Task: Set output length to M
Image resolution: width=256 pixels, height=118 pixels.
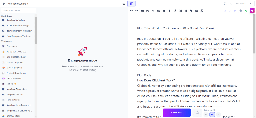Action: tap(212, 115)
